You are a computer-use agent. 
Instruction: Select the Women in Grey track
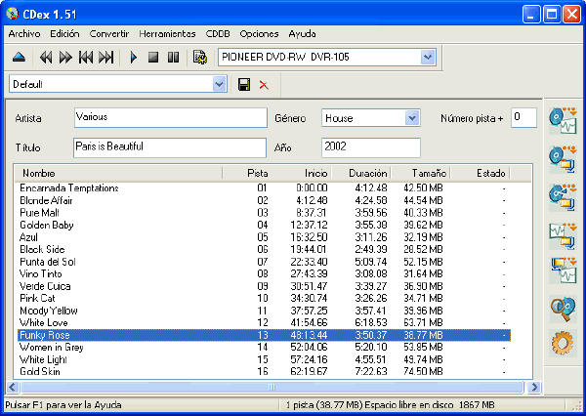pyautogui.click(x=264, y=348)
